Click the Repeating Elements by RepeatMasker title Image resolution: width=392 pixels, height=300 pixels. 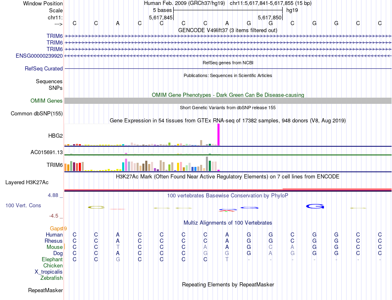click(x=228, y=284)
